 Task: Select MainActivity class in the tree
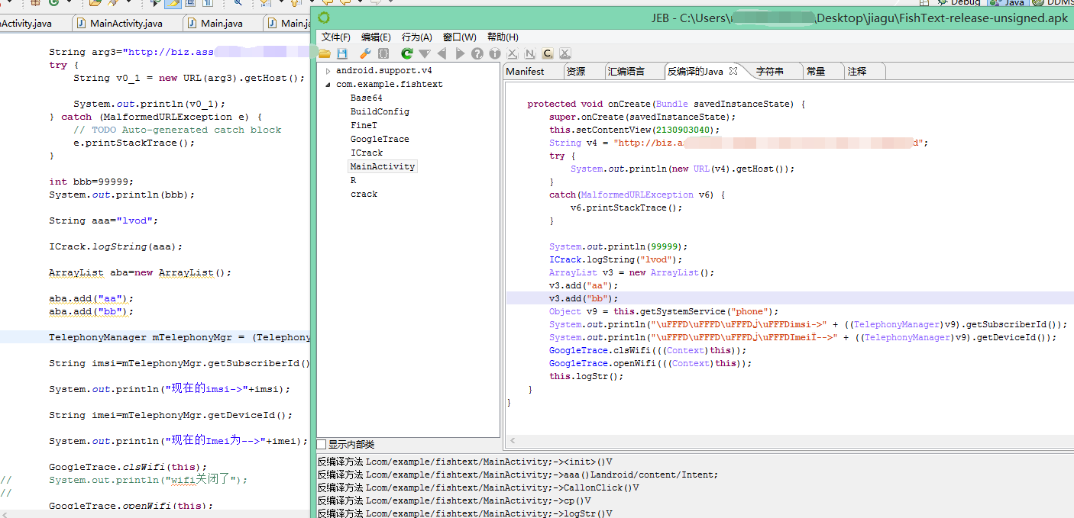[383, 166]
